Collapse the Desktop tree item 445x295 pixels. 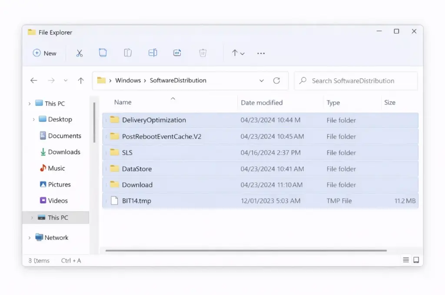(34, 119)
